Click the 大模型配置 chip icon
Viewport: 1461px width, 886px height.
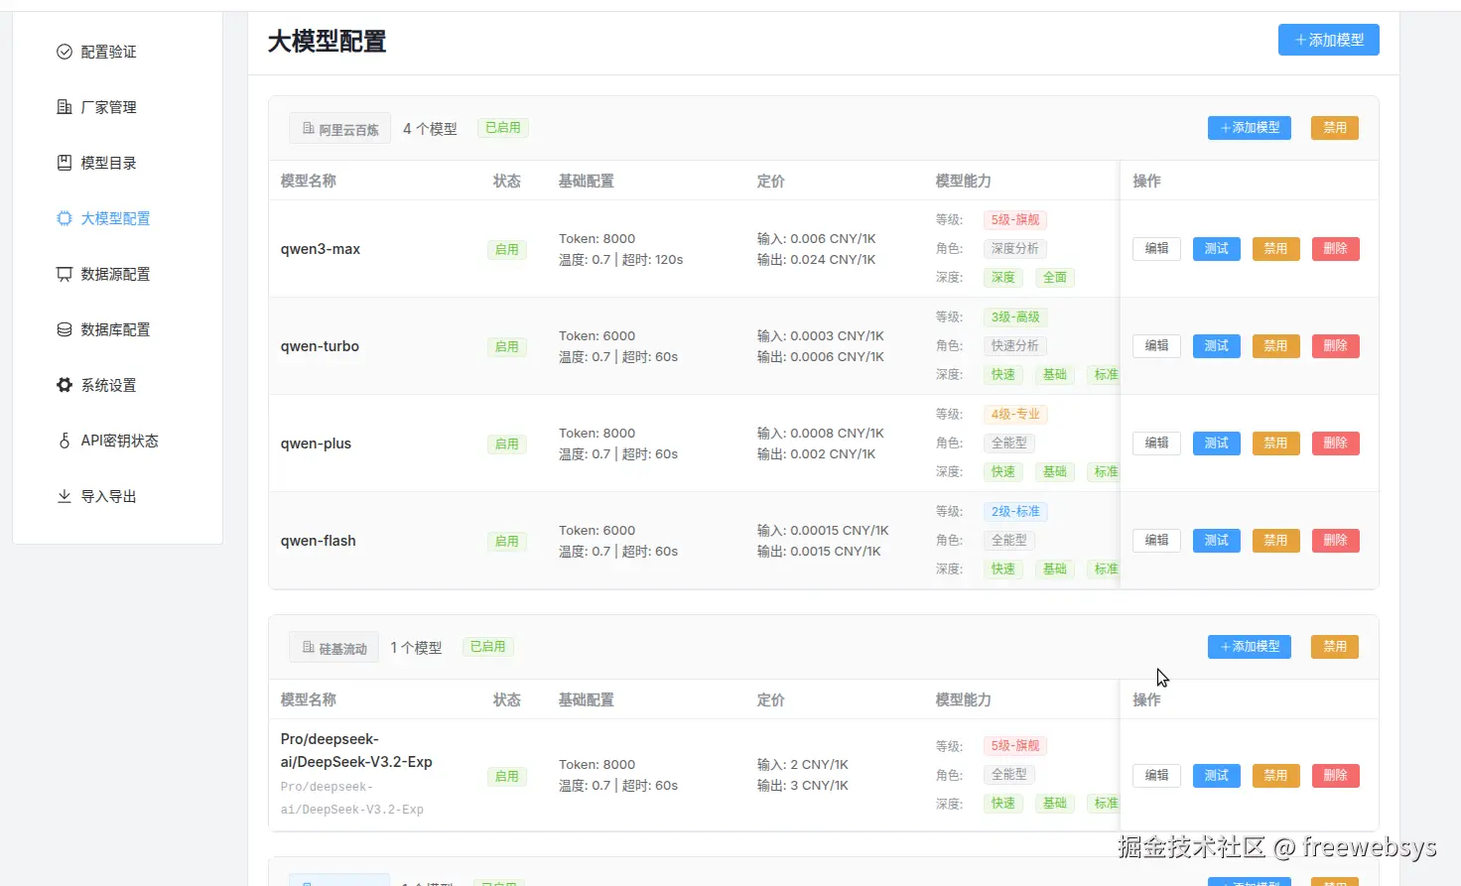(x=65, y=218)
